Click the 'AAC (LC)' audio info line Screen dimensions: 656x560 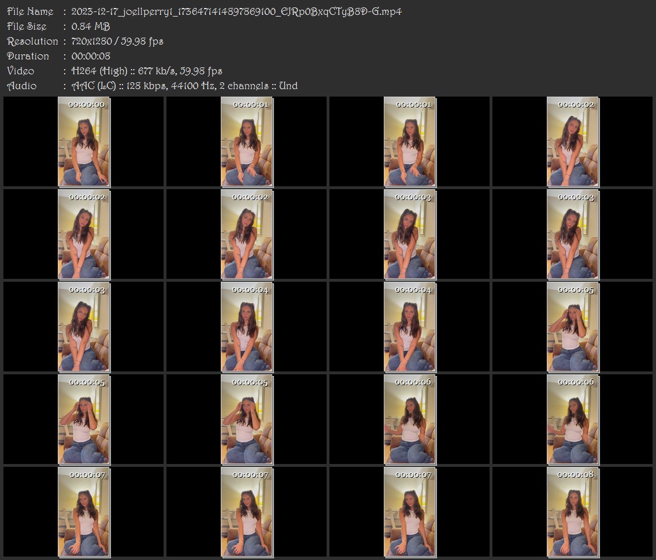185,86
